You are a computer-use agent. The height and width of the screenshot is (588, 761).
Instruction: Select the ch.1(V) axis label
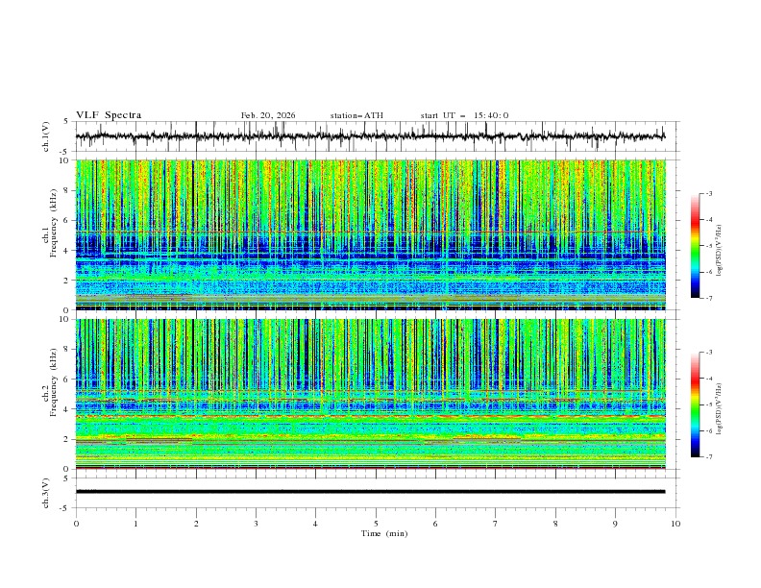tap(47, 136)
